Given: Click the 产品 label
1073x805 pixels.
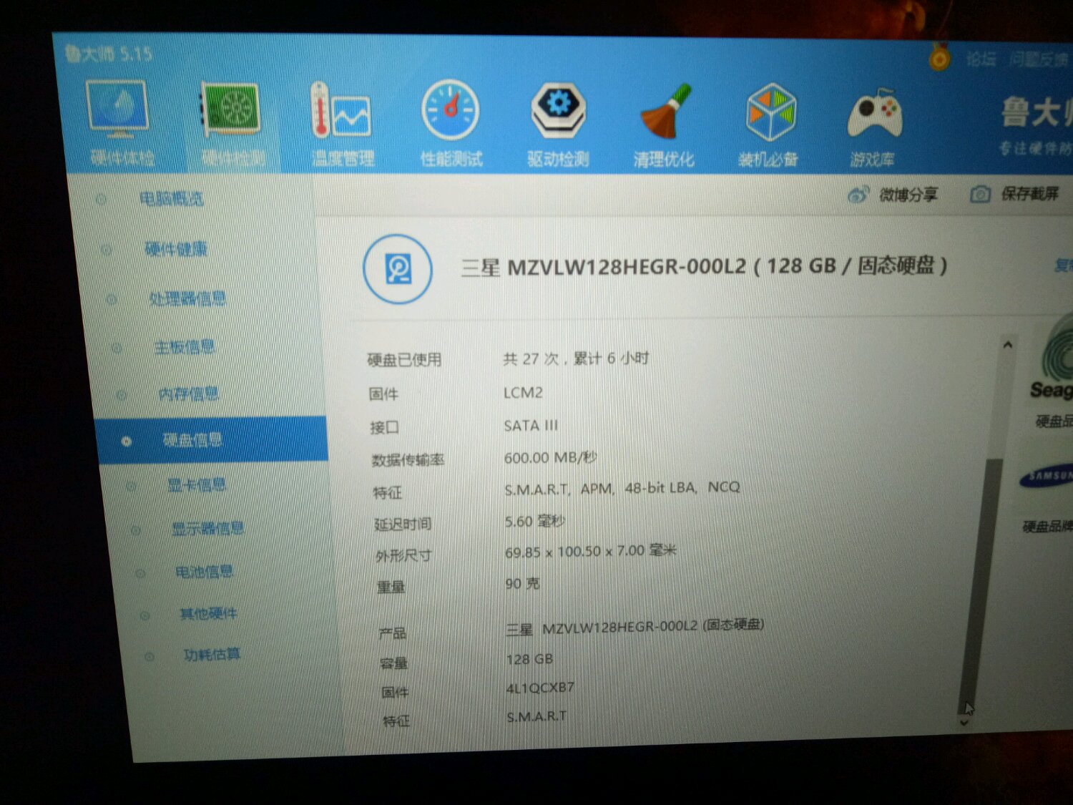Looking at the screenshot, I should (x=393, y=633).
